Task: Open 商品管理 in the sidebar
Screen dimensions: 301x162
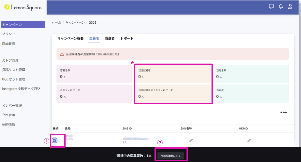Action: 9,43
